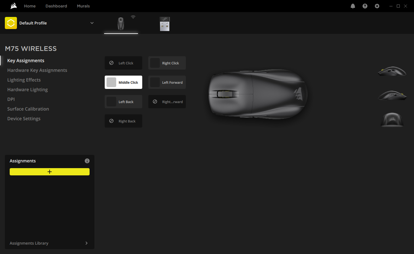Go to the Home tab
Viewport: 414px width, 254px height.
tap(30, 6)
